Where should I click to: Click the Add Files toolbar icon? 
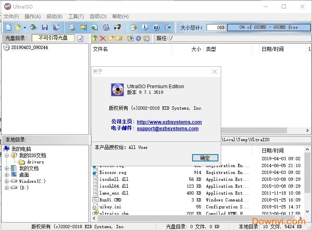tap(134, 28)
